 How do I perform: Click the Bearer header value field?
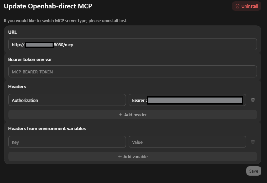[187, 100]
